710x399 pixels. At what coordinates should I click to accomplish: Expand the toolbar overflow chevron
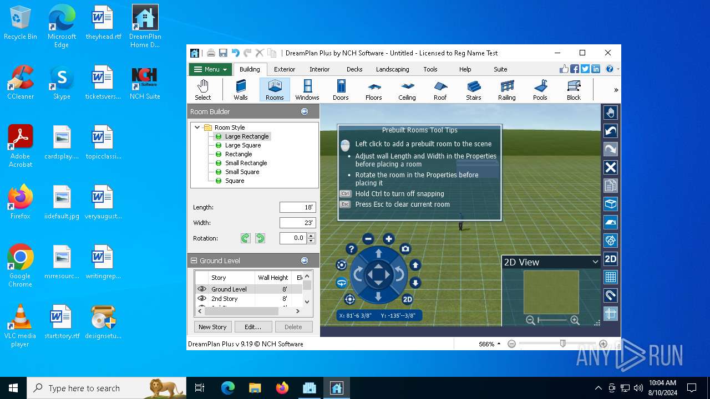tap(616, 90)
